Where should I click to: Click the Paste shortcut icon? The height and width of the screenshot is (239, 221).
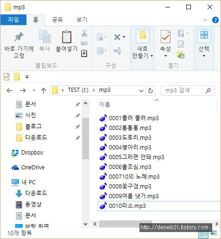[84, 53]
